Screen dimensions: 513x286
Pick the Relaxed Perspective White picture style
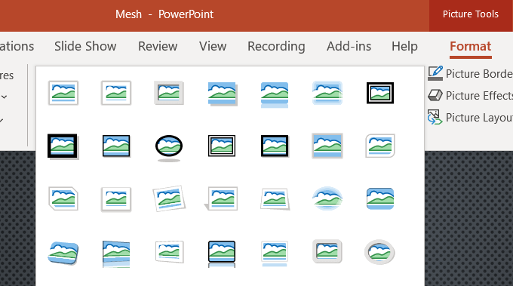[x=275, y=198]
